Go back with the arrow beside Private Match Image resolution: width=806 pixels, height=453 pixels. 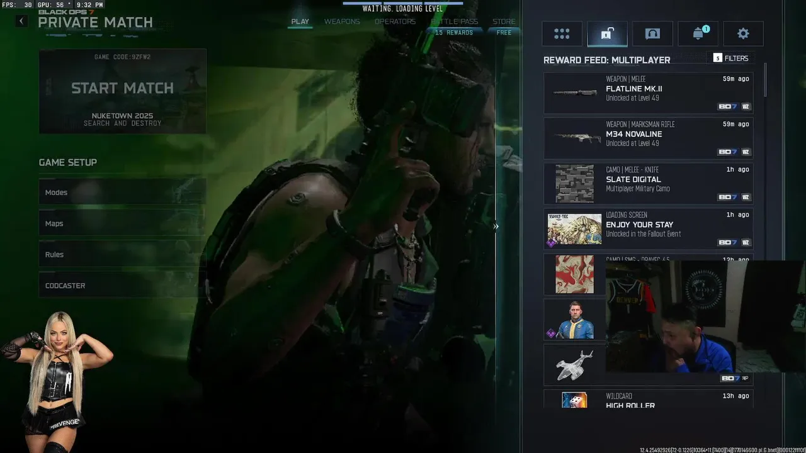[21, 21]
